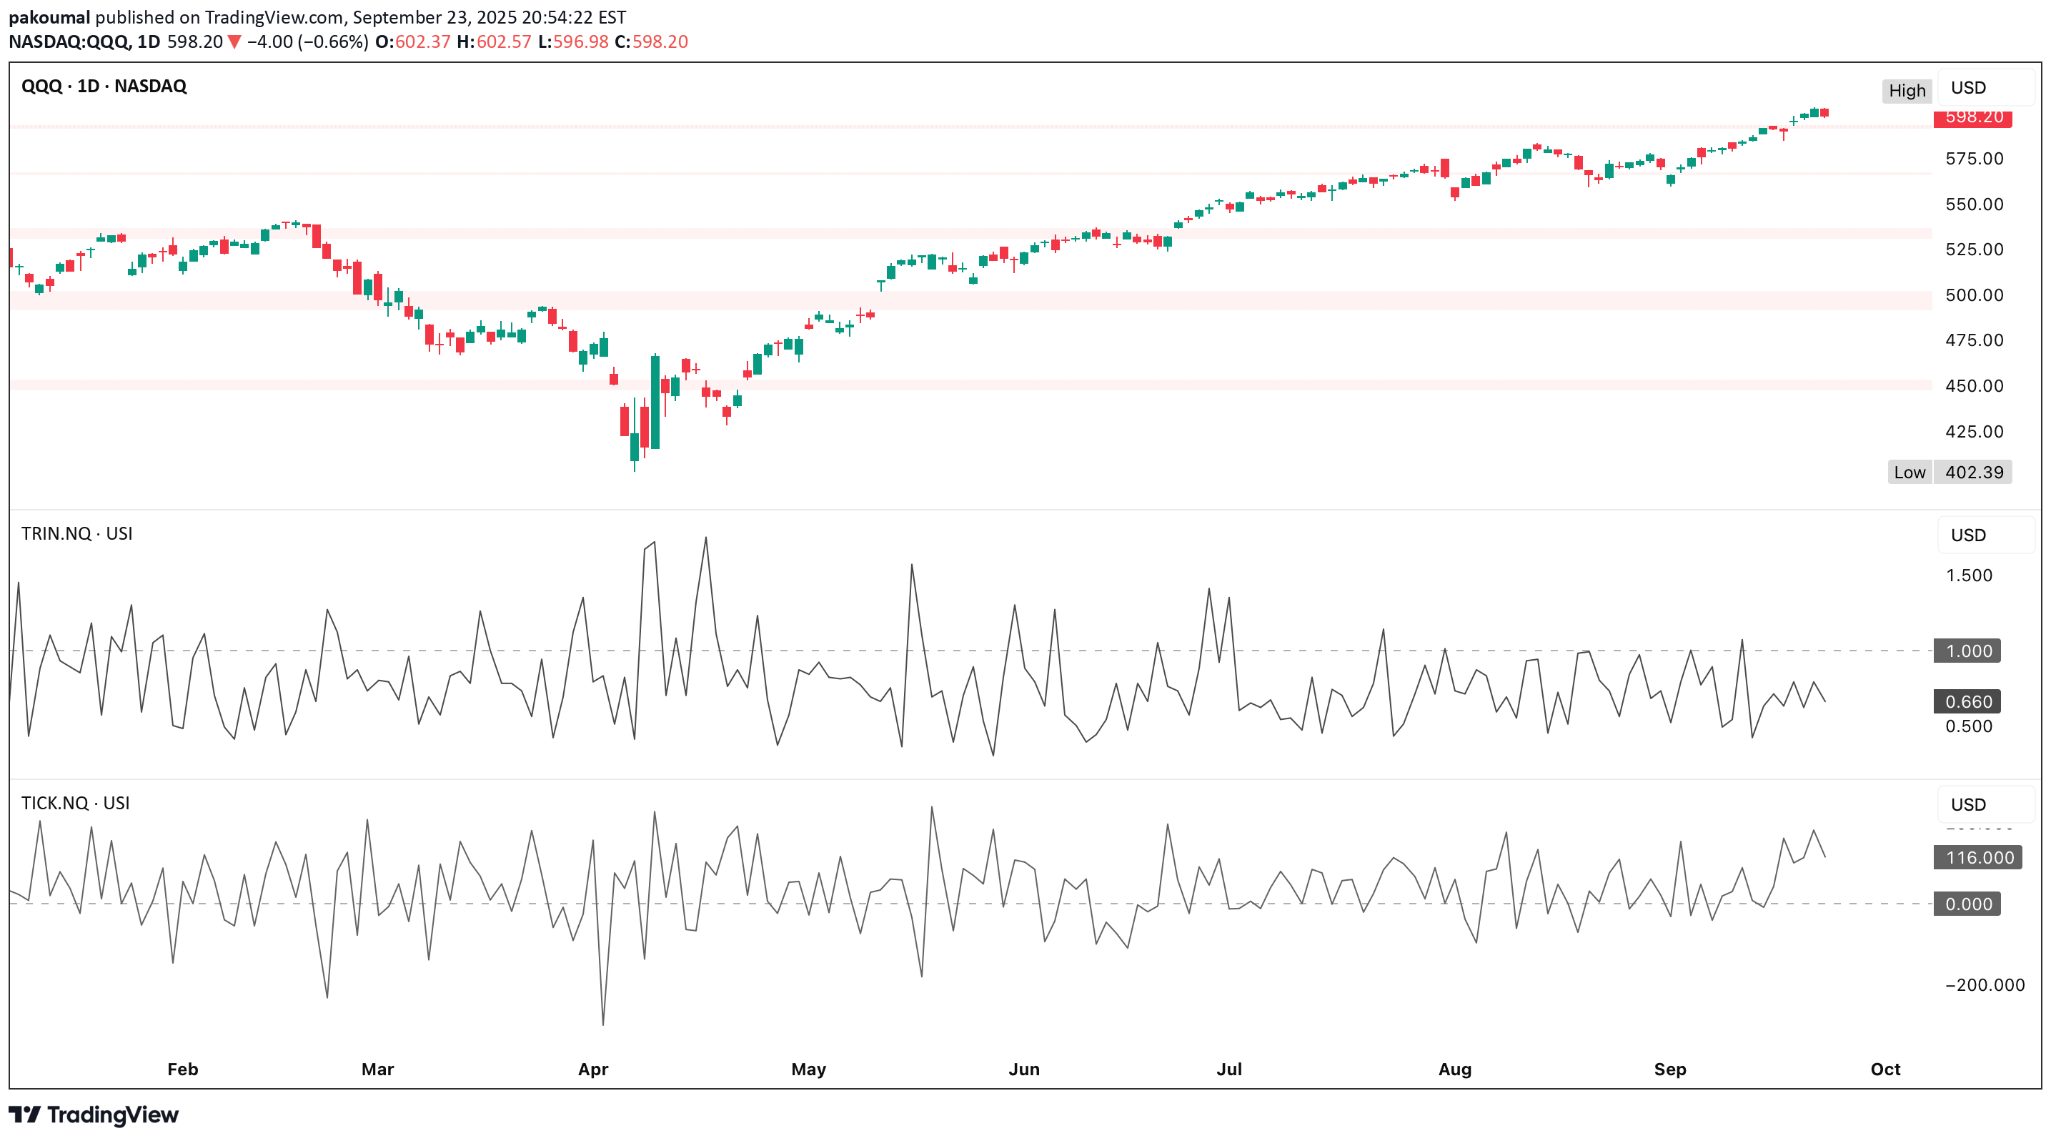The width and height of the screenshot is (2051, 1141).
Task: Click the Feb label on time axis
Action: tap(182, 1070)
